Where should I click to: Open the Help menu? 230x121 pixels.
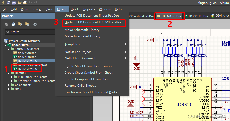point(118,9)
